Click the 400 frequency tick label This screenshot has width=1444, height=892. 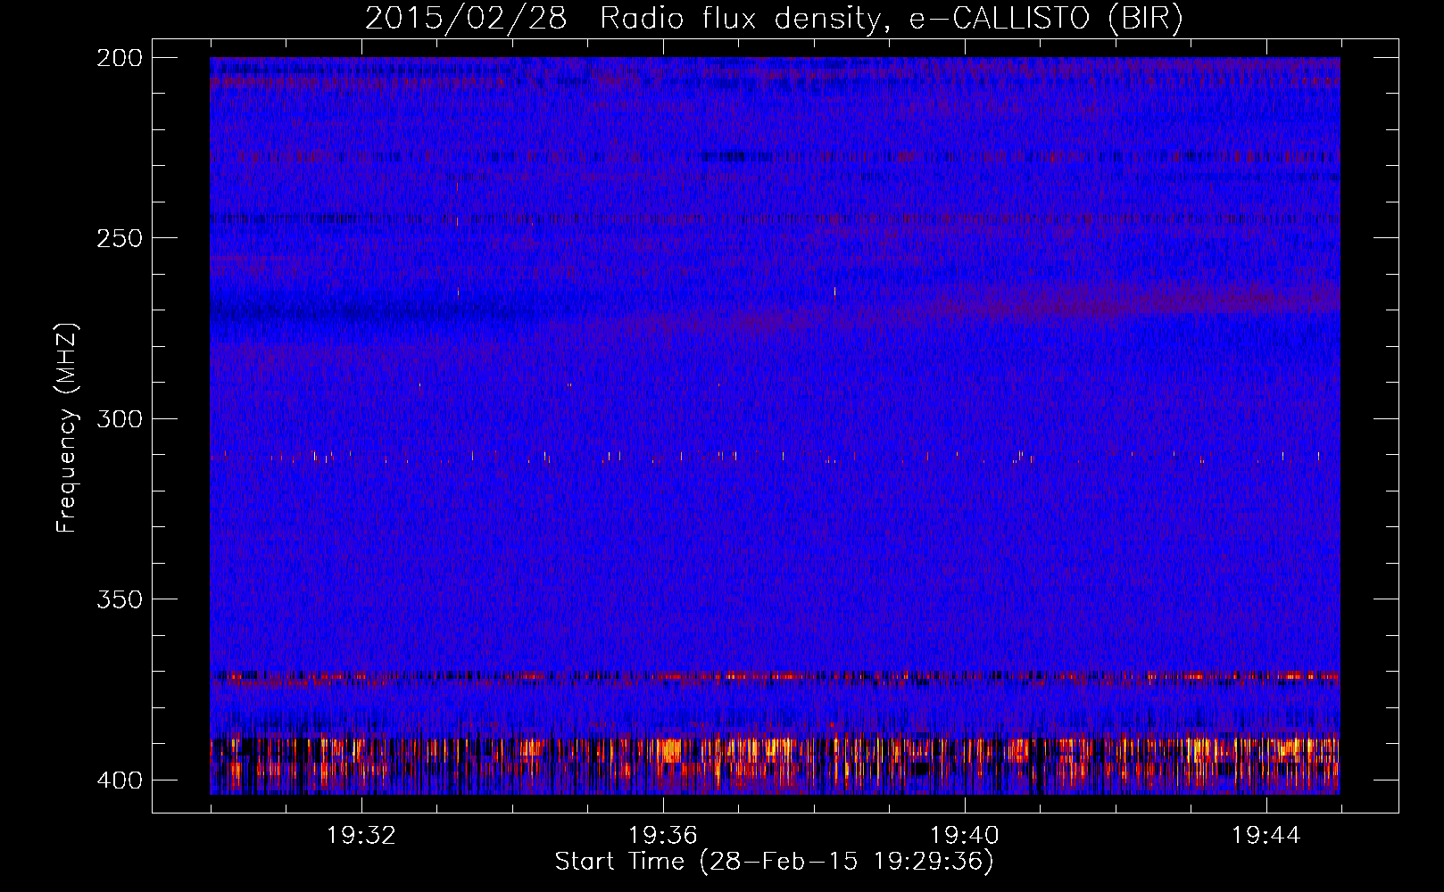pyautogui.click(x=119, y=780)
